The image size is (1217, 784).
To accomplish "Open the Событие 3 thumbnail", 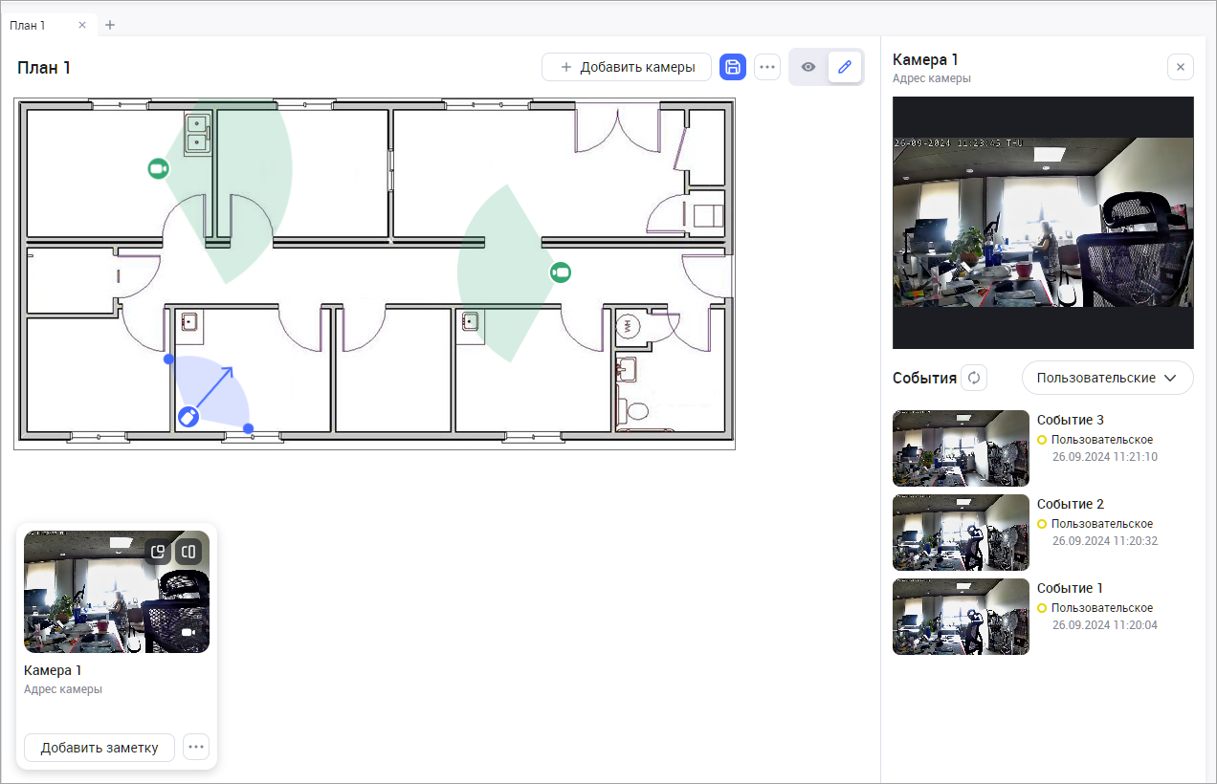I will click(x=961, y=448).
